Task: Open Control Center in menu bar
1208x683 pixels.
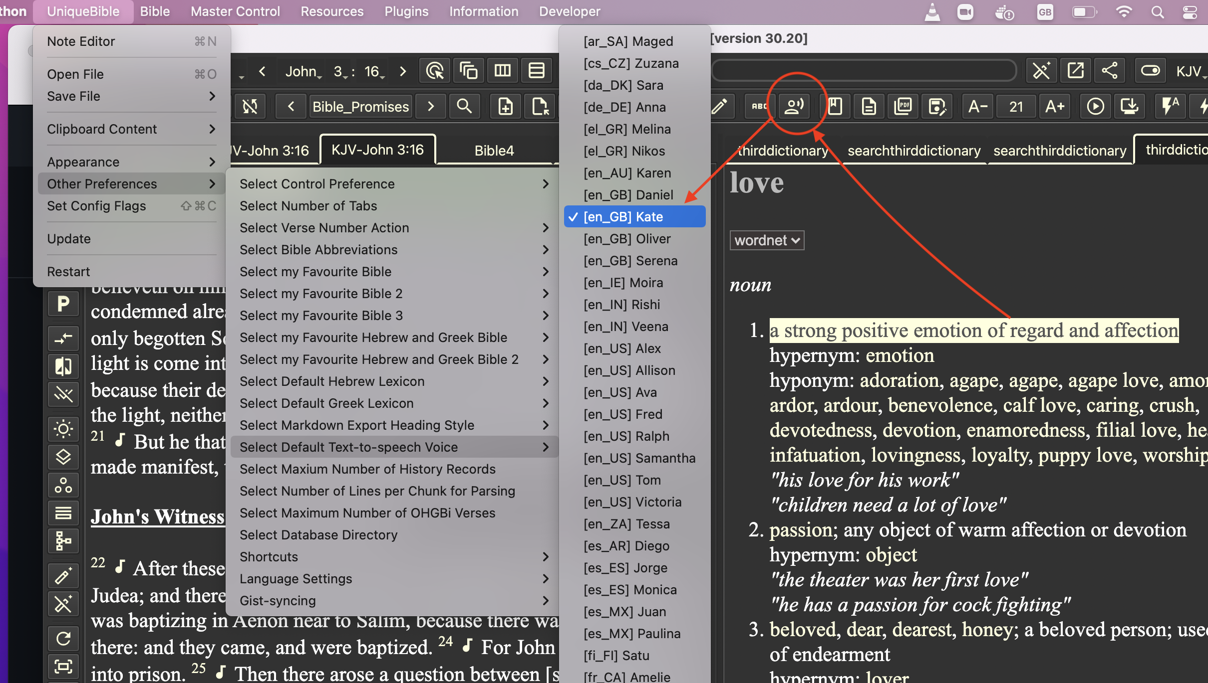Action: (x=1190, y=11)
